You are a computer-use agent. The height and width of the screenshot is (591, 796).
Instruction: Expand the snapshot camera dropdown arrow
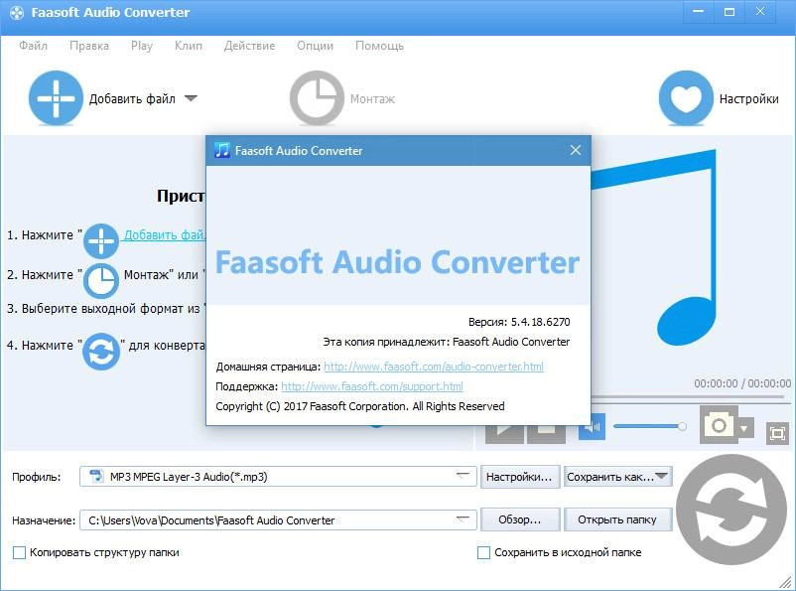pyautogui.click(x=744, y=429)
